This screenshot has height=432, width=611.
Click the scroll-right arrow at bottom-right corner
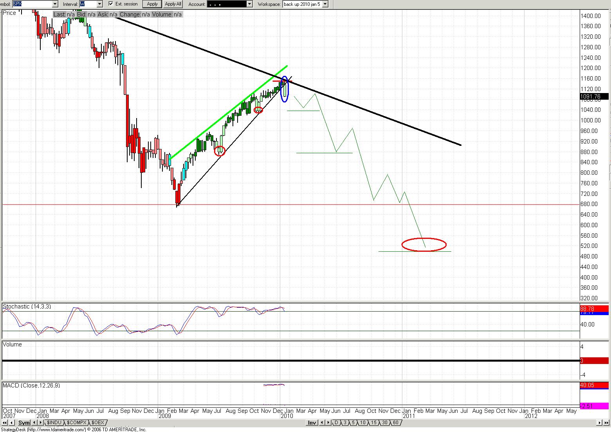pyautogui.click(x=600, y=423)
